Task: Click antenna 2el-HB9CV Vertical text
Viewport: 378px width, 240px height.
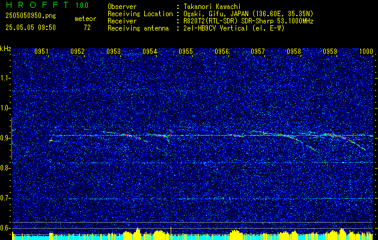Action: pyautogui.click(x=234, y=28)
